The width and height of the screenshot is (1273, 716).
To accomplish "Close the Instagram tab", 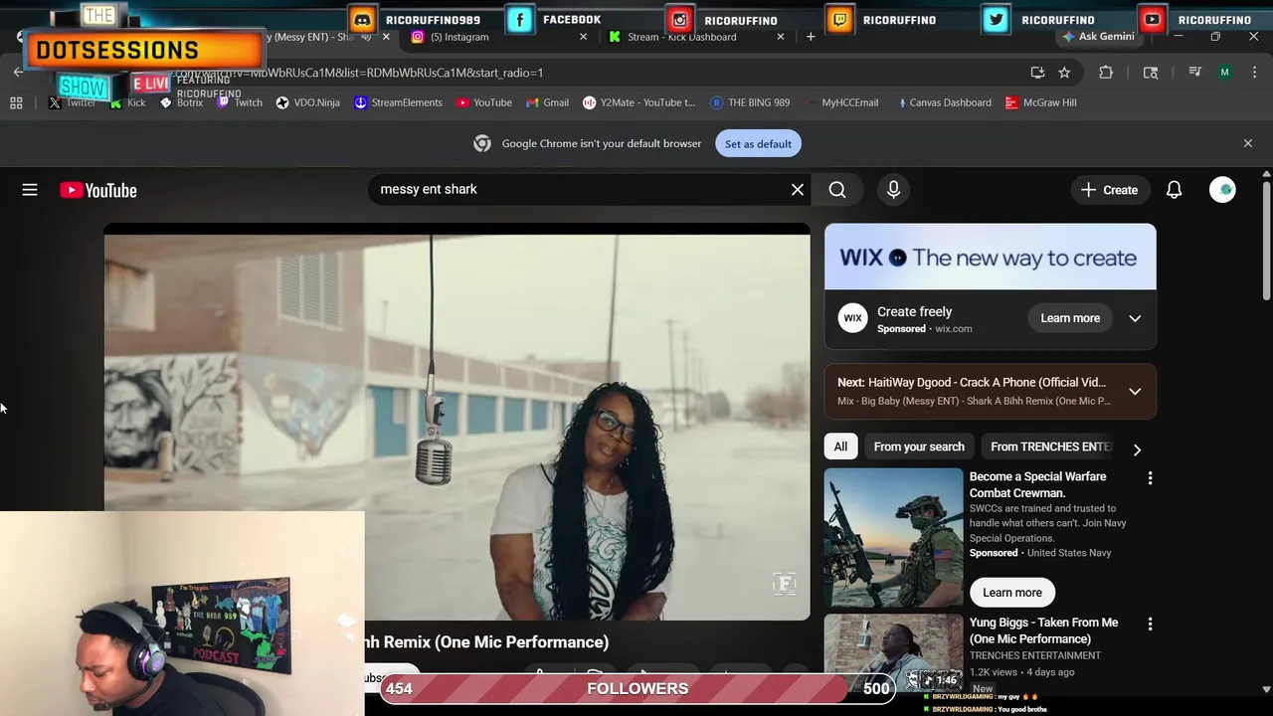I will click(584, 37).
